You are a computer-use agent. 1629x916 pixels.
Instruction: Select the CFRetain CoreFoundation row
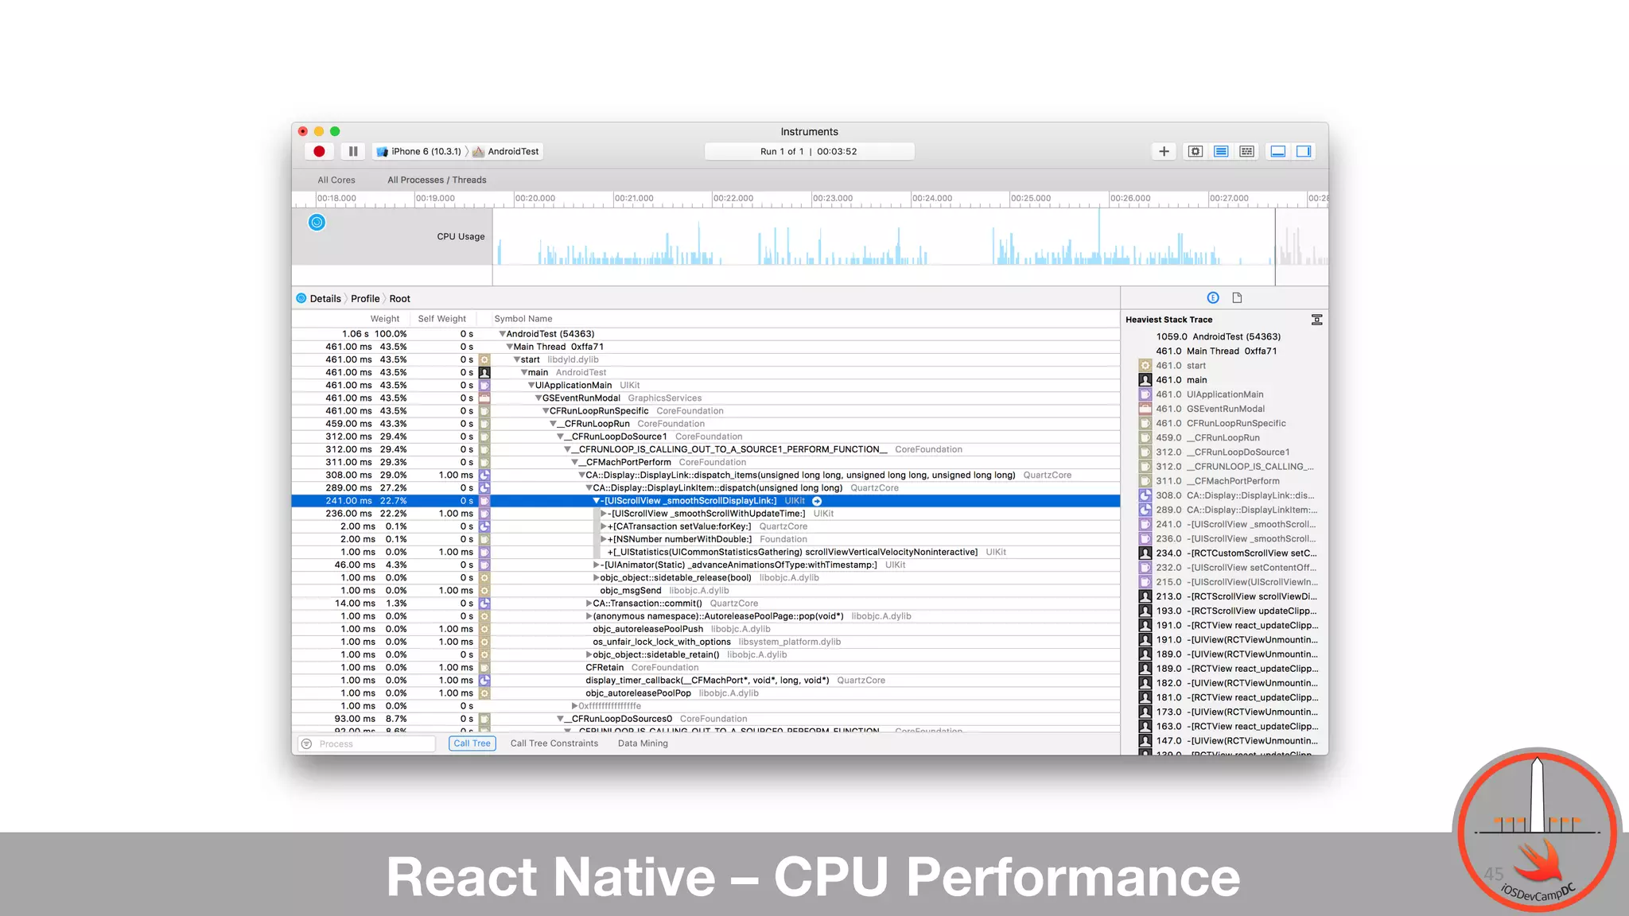(x=706, y=668)
